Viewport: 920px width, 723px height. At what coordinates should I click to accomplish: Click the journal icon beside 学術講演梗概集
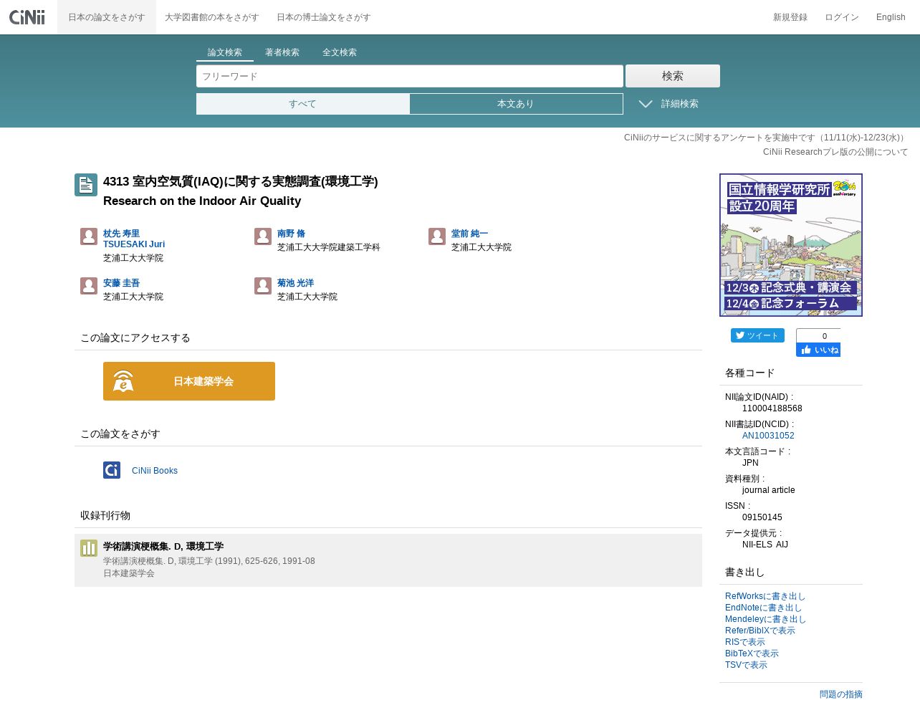tap(89, 548)
